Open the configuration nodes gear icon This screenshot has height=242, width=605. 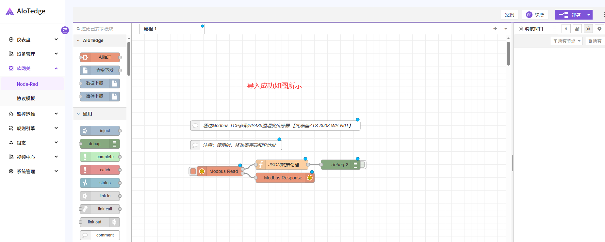point(599,29)
